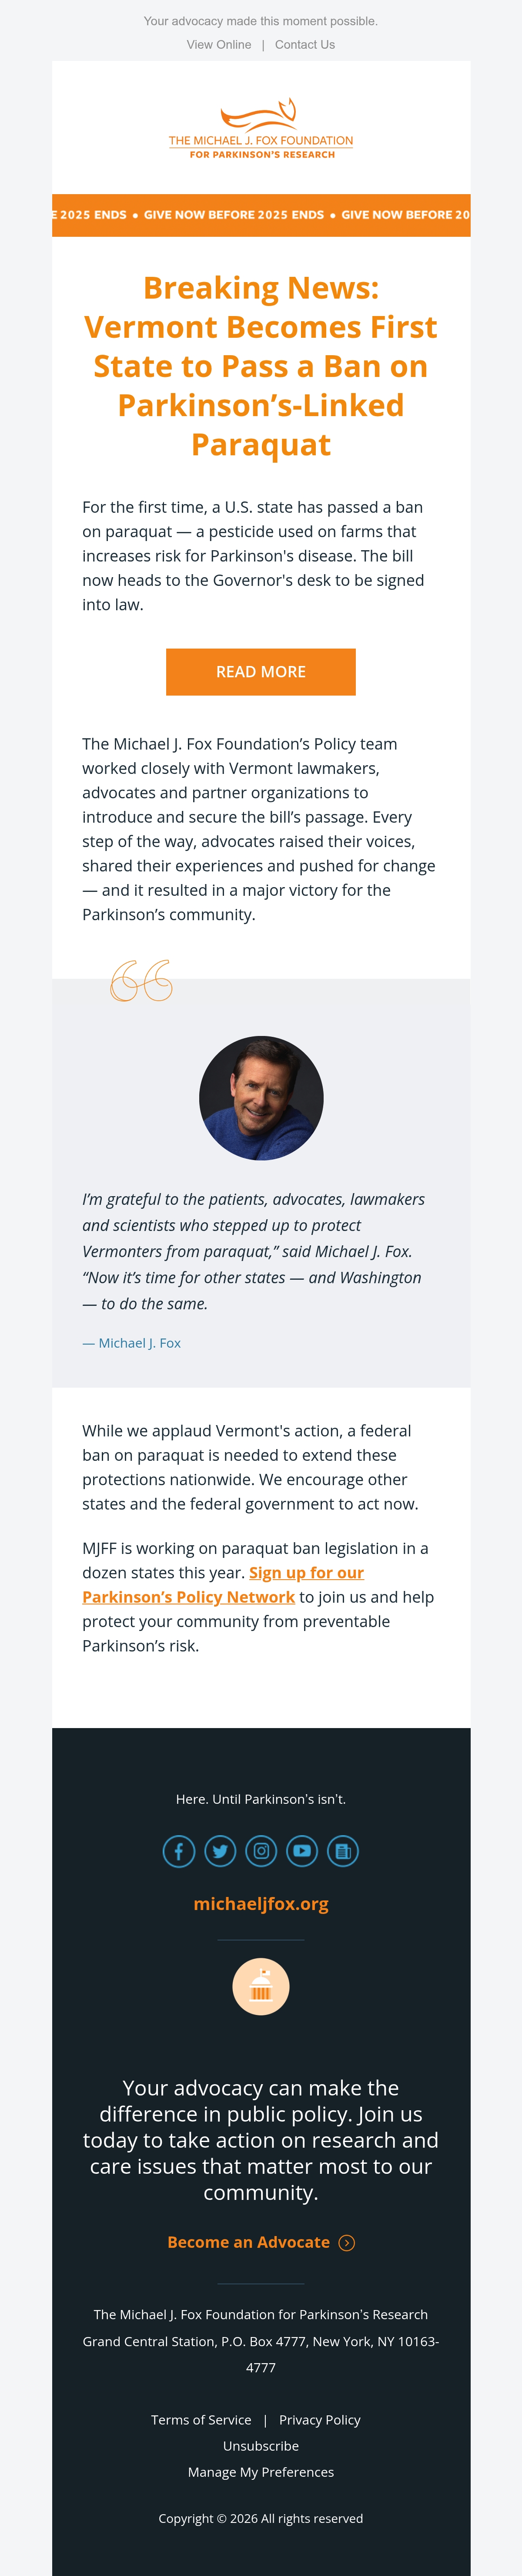
Task: Open the Contact Us link
Action: 305,45
